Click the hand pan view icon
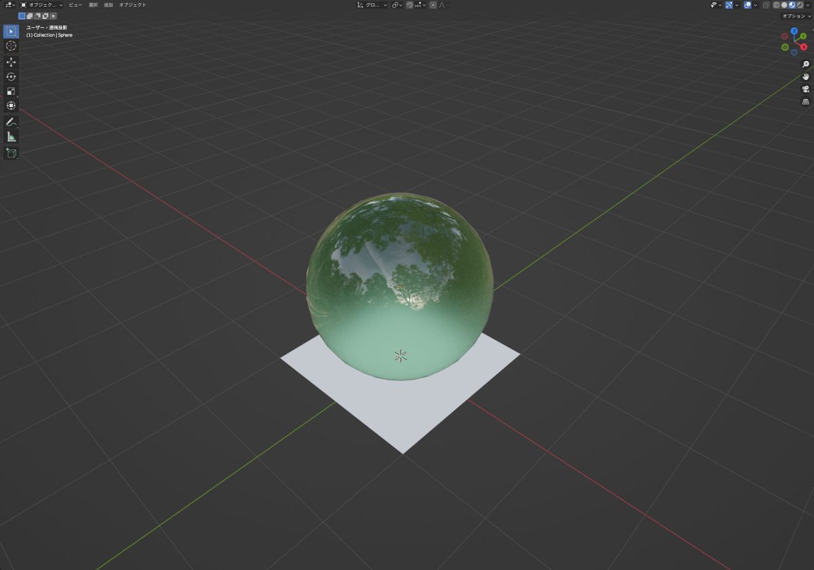 [x=806, y=77]
